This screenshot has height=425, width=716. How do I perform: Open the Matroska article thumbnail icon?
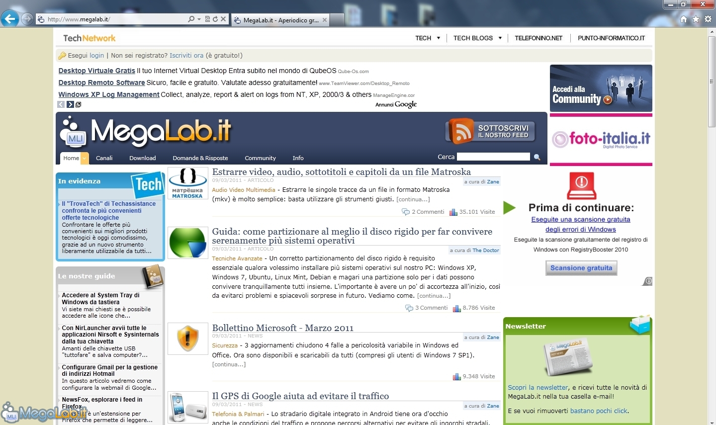pyautogui.click(x=187, y=183)
